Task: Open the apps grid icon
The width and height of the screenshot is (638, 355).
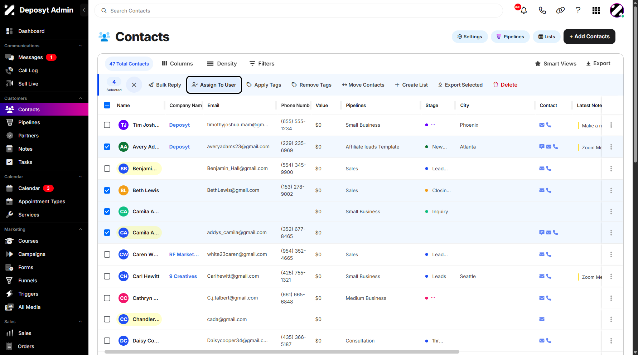Action: coord(596,10)
